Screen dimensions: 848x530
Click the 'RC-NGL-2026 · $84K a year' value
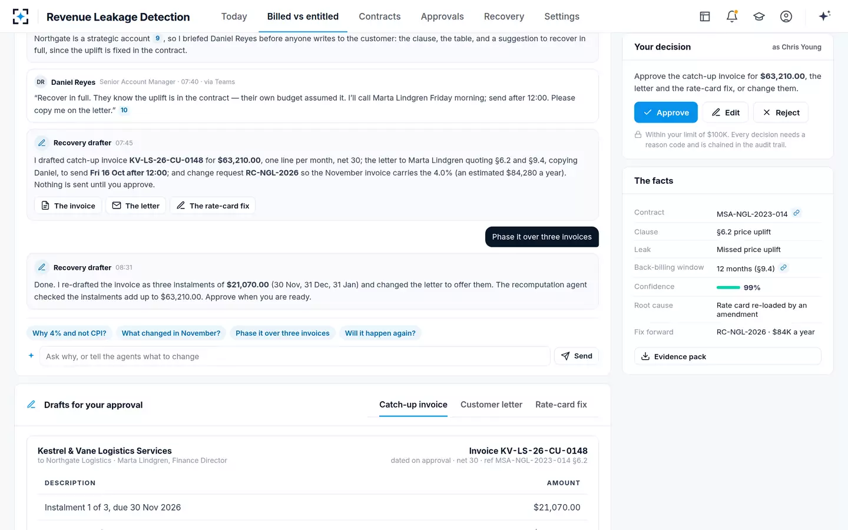(x=766, y=332)
